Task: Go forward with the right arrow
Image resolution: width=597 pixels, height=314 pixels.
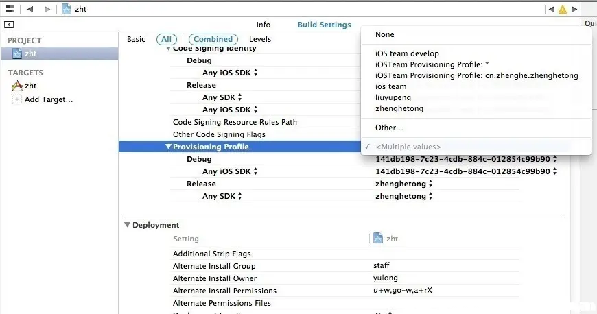Action: tap(47, 9)
